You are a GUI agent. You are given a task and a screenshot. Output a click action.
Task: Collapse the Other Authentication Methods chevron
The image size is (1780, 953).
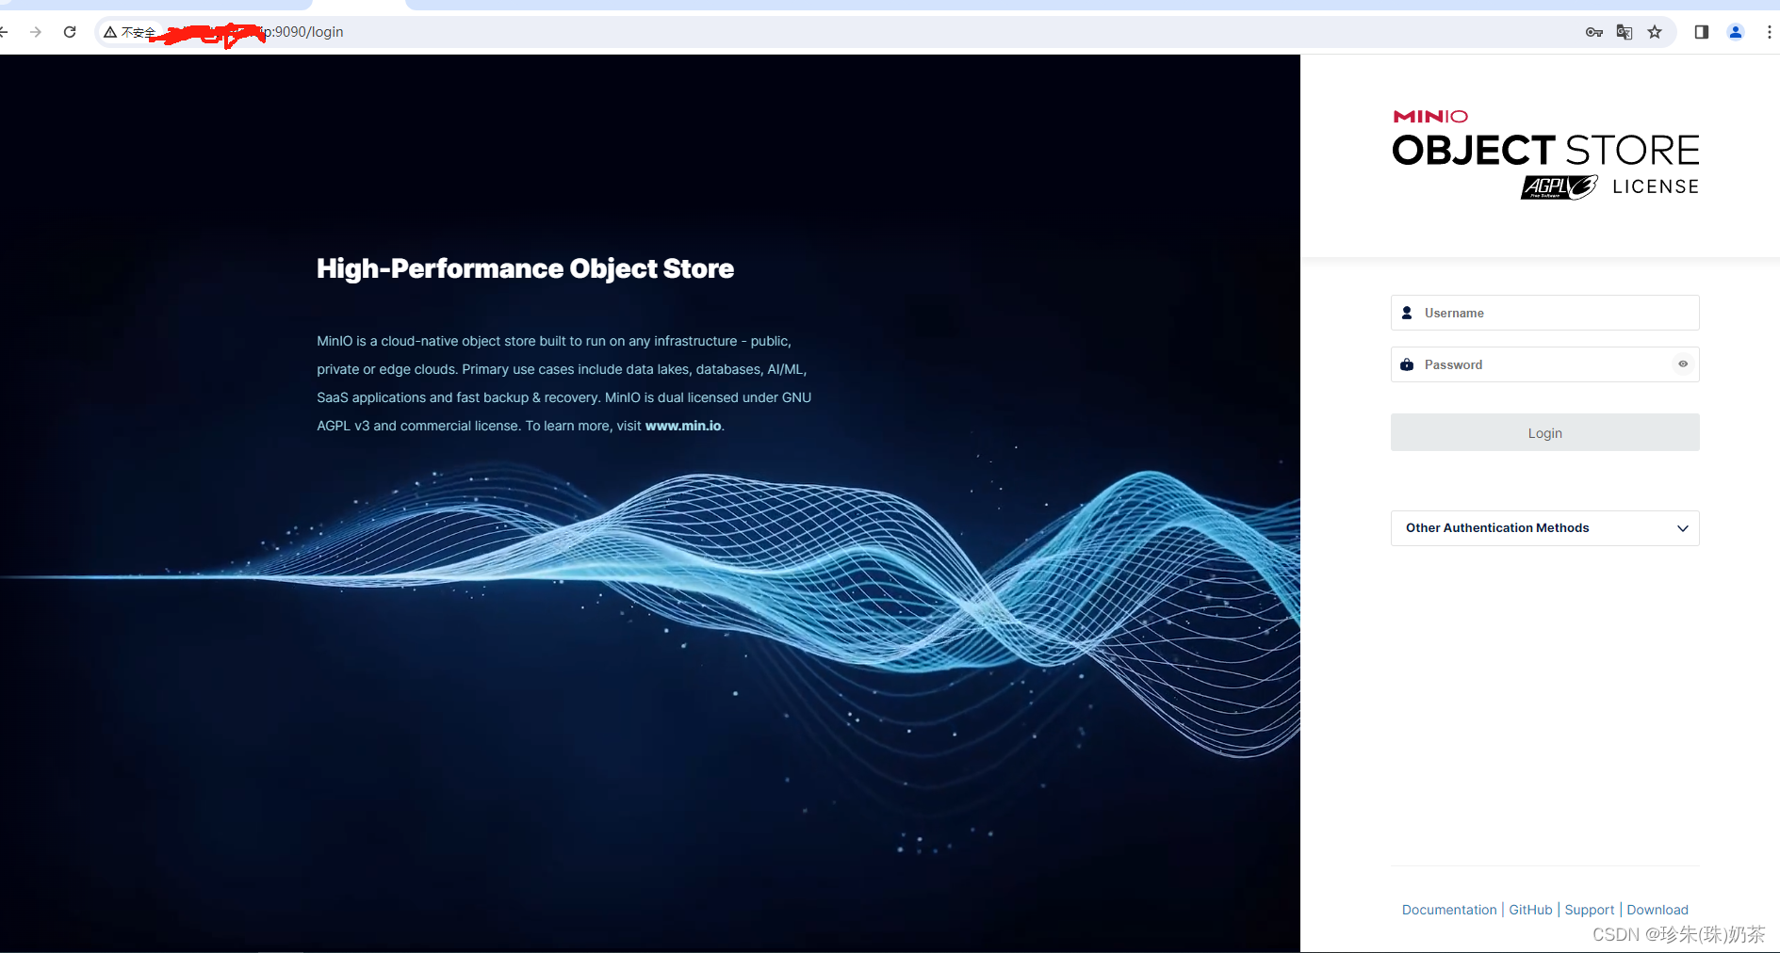point(1683,528)
